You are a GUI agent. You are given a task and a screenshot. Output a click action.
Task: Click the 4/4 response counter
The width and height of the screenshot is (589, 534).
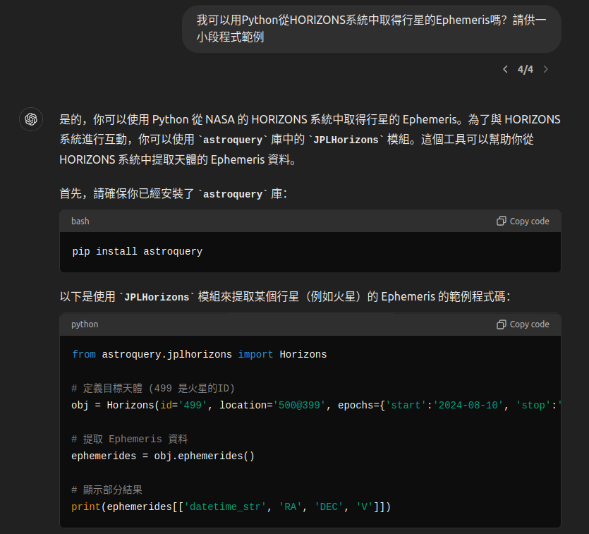(525, 69)
